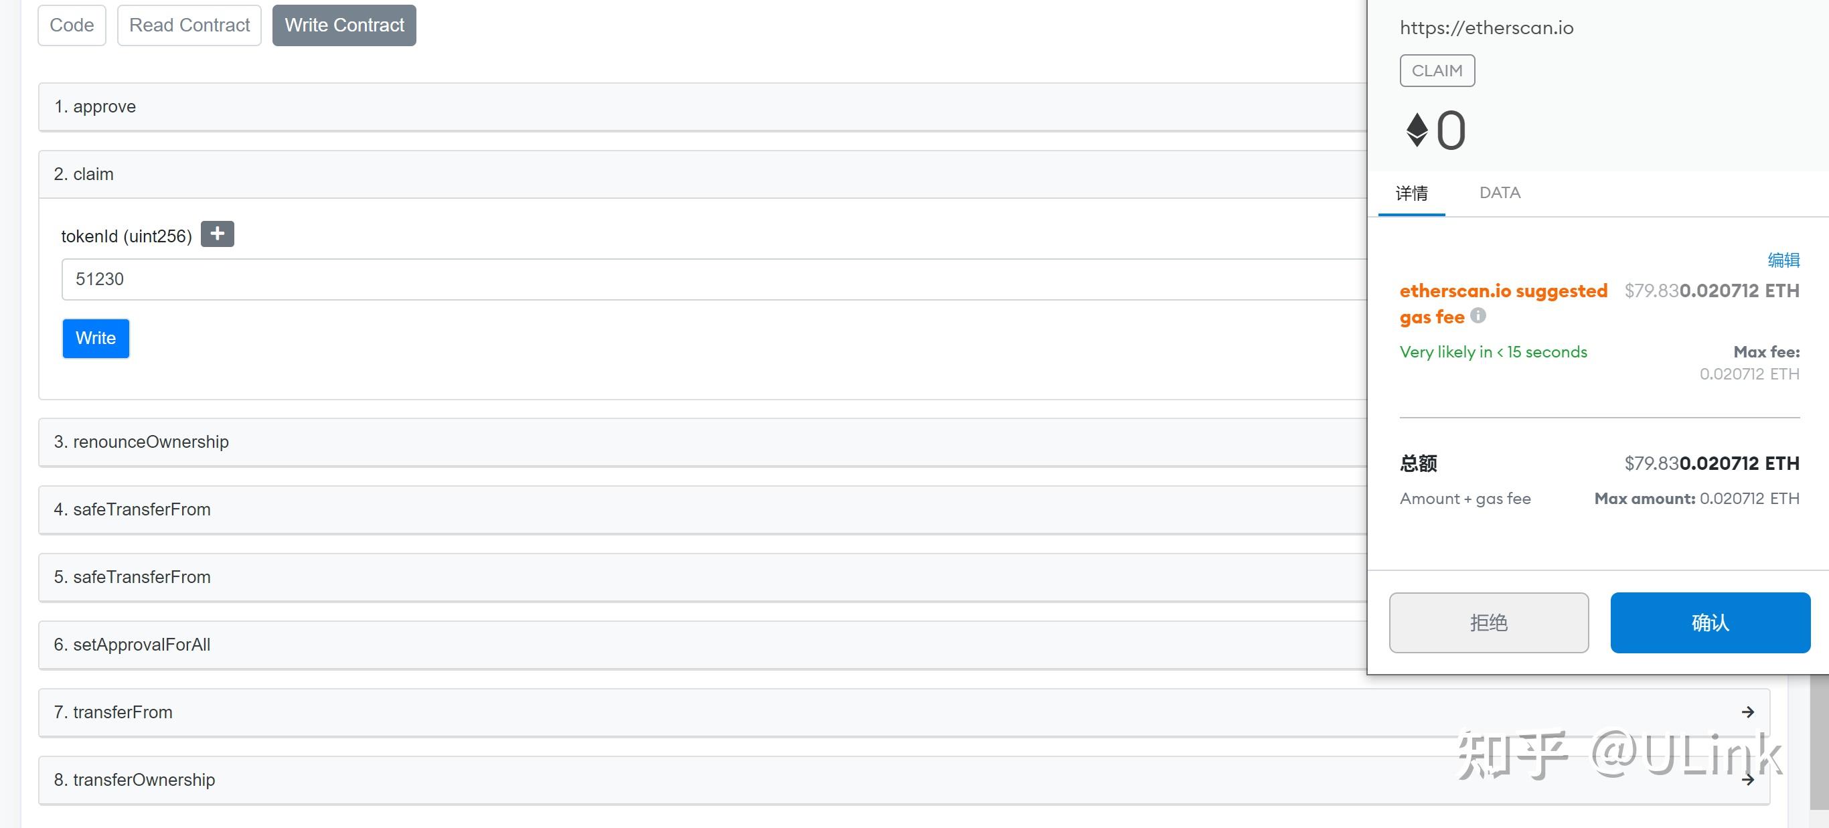
Task: Reject the transaction with 拒绝
Action: point(1488,623)
